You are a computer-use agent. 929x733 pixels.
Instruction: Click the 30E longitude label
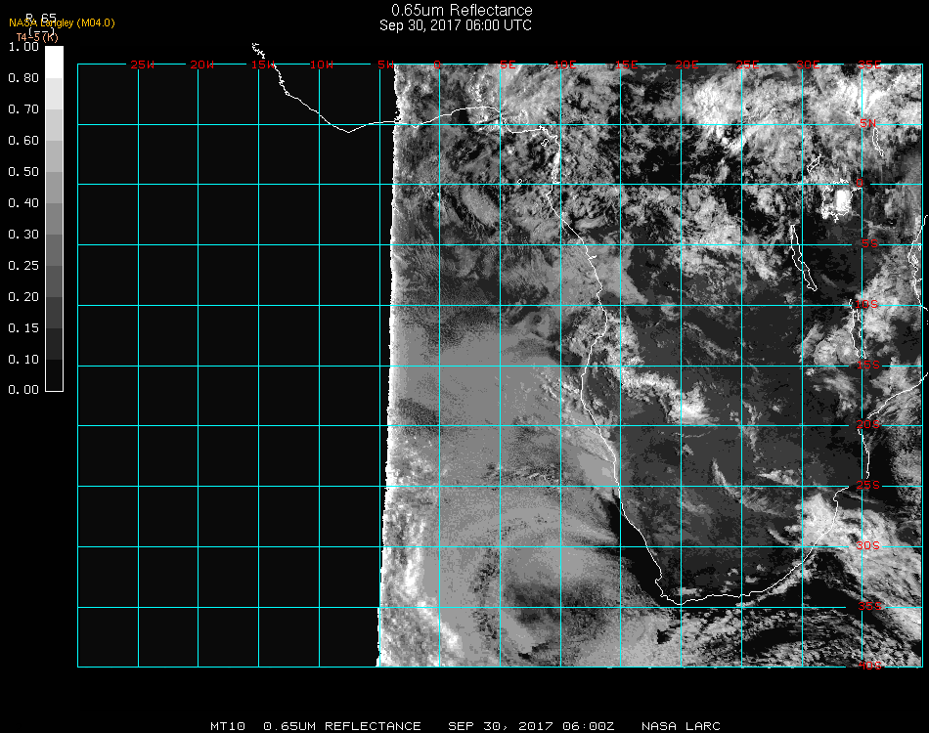click(x=808, y=65)
